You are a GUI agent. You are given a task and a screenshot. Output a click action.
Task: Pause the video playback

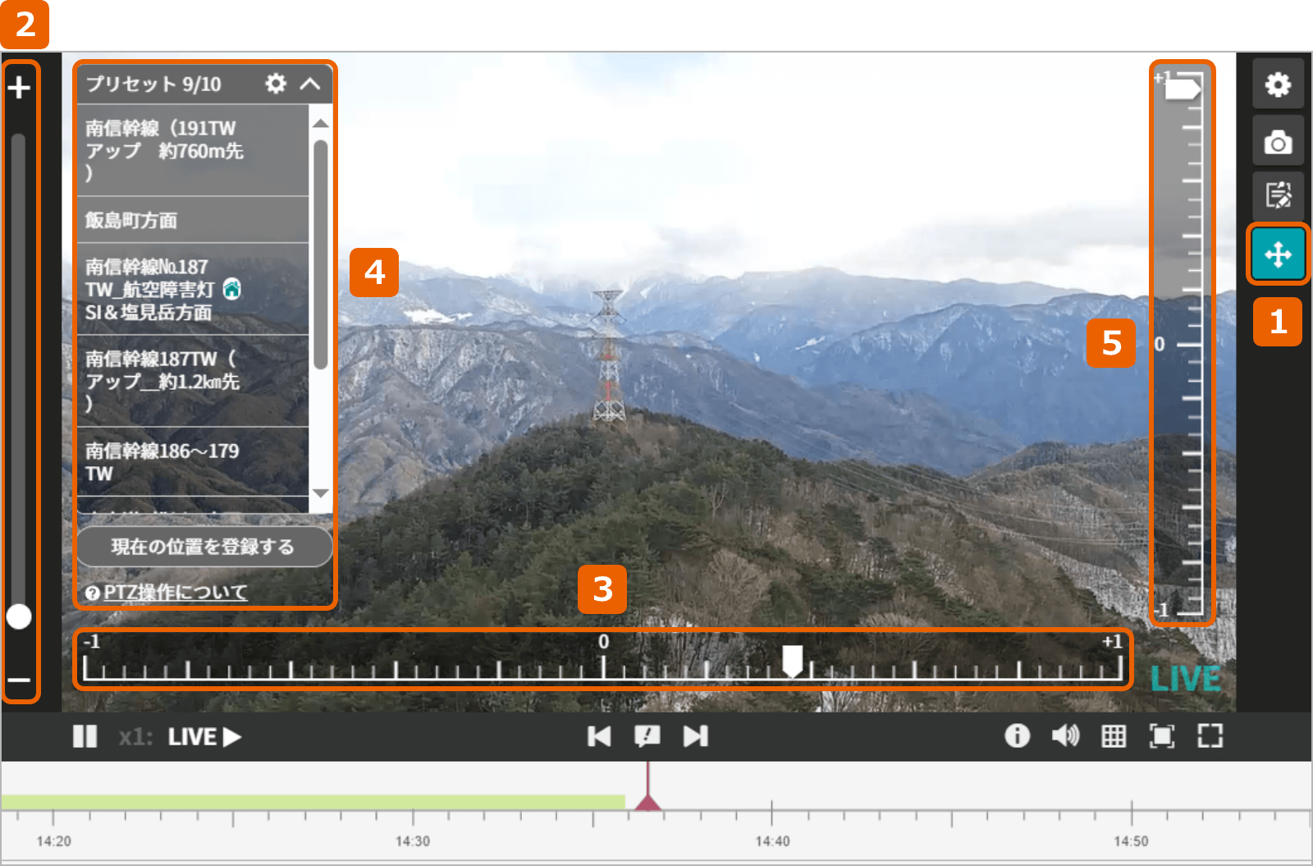pyautogui.click(x=85, y=736)
